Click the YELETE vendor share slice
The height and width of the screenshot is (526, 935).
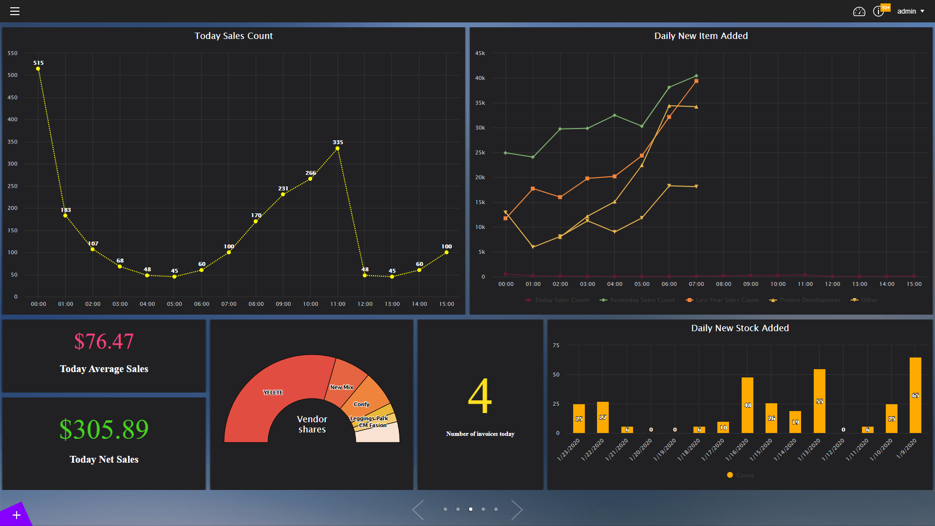coord(273,393)
